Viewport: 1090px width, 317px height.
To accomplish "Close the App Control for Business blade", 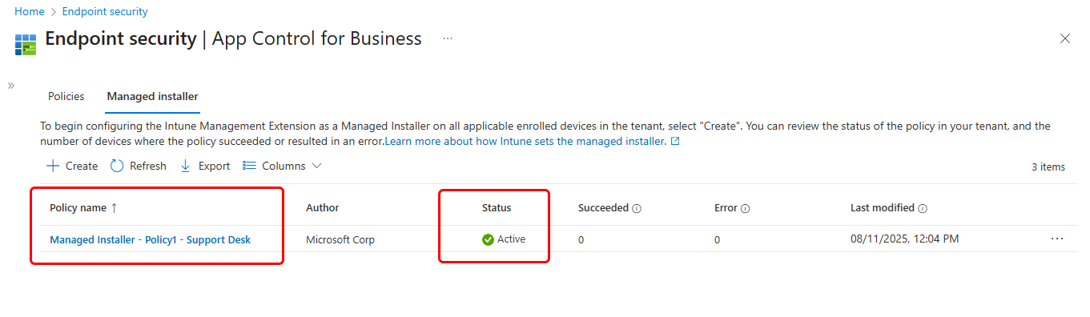I will (1065, 38).
